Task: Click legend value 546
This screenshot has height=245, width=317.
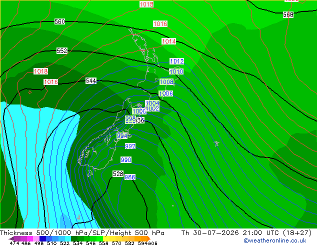Action: 91,243
